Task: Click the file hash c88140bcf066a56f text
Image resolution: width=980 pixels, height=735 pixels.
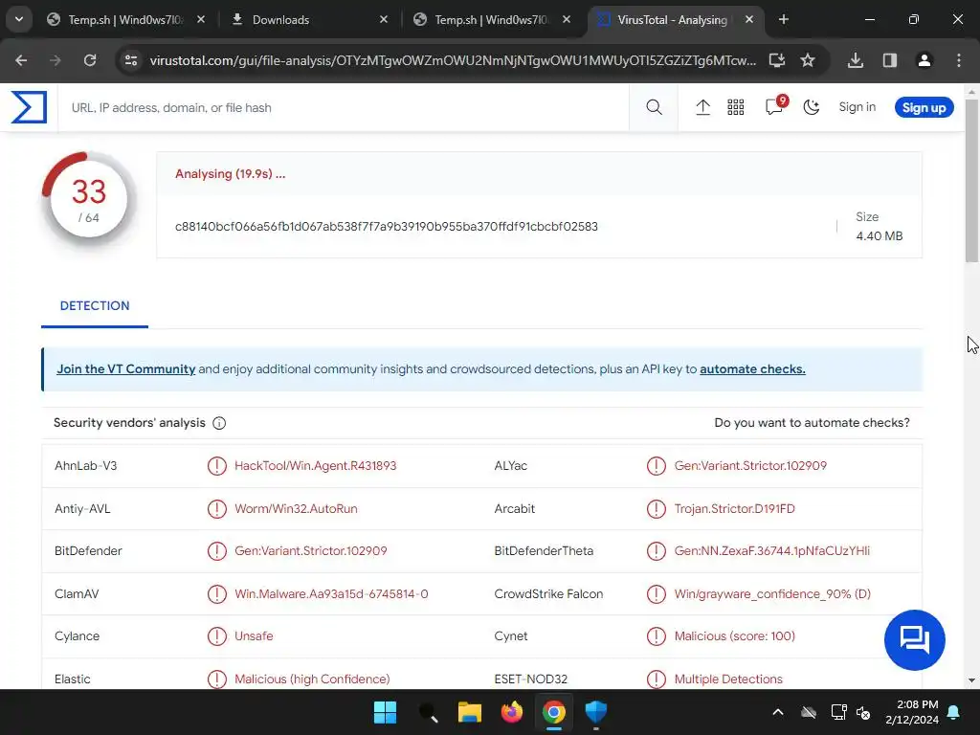Action: (x=387, y=227)
